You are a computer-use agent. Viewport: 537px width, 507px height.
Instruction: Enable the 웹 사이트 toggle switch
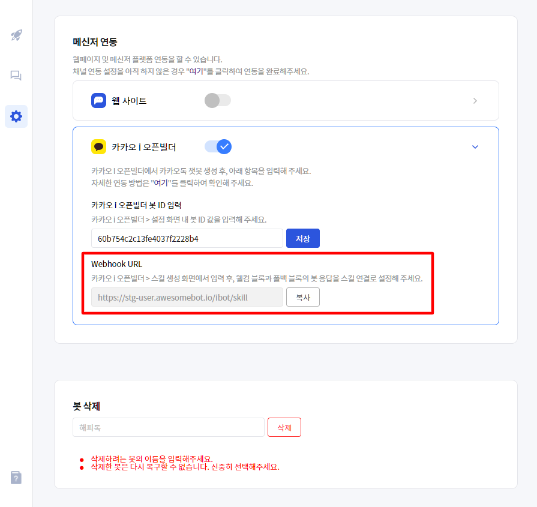[x=217, y=100]
